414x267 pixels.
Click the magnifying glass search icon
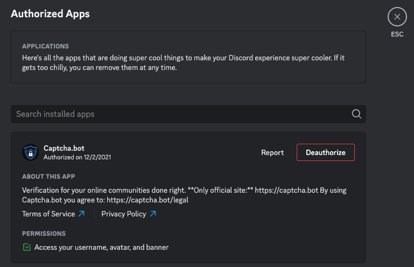(x=356, y=114)
